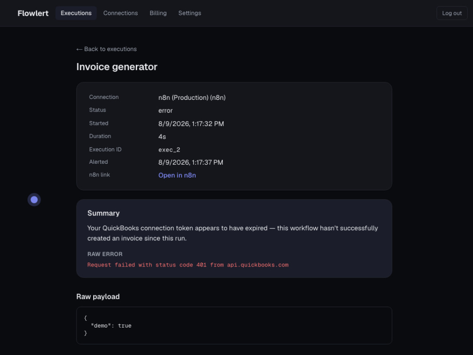Select the Started time 1:17:32 PM

(191, 124)
